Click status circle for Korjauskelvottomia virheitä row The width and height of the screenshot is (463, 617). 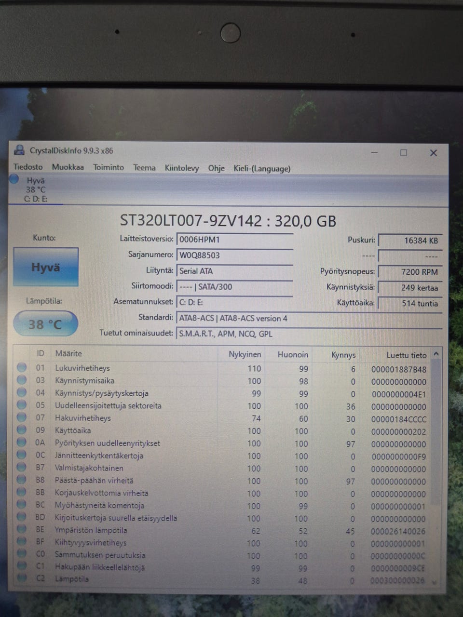[22, 493]
